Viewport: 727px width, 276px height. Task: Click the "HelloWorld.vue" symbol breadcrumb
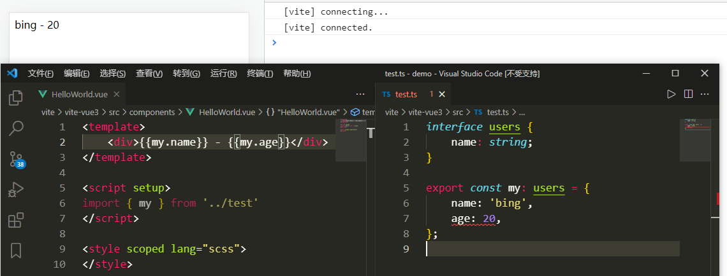[x=303, y=112]
